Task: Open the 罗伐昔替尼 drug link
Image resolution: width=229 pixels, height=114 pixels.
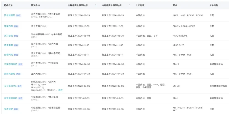Action: (x=9, y=15)
